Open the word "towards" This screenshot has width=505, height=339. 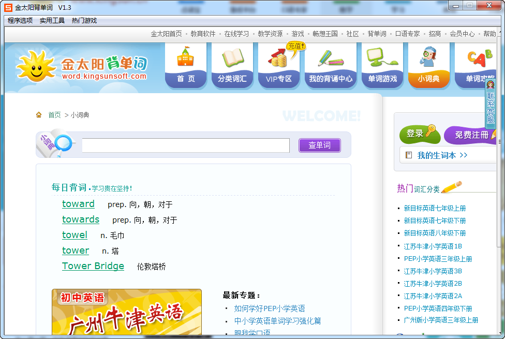[81, 219]
